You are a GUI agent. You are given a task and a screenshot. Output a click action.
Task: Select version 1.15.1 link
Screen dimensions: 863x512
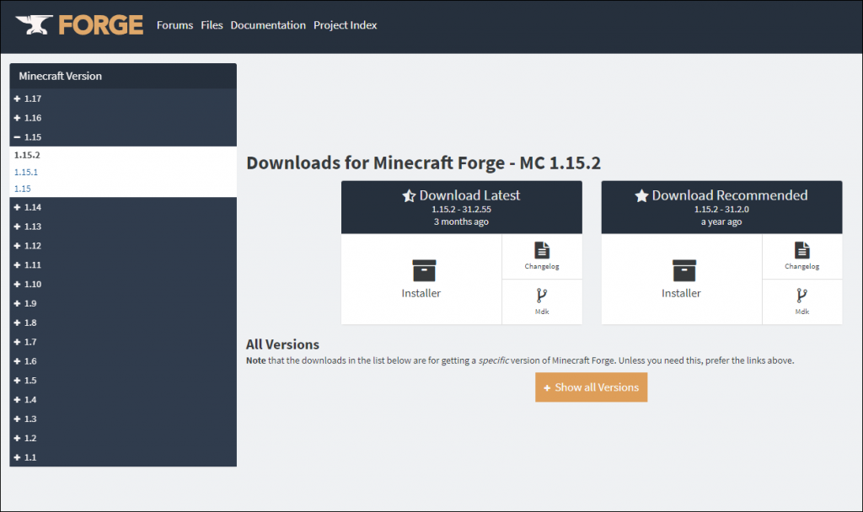[x=26, y=172]
